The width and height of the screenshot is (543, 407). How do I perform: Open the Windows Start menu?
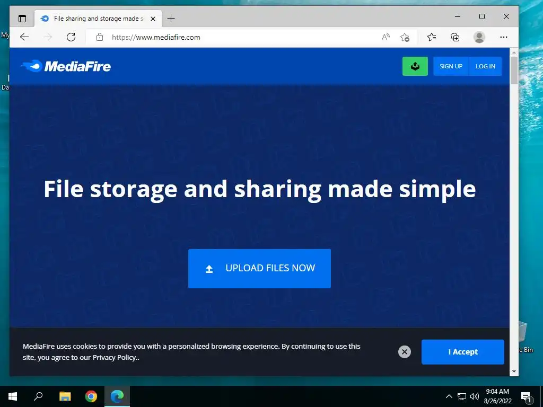click(x=13, y=396)
